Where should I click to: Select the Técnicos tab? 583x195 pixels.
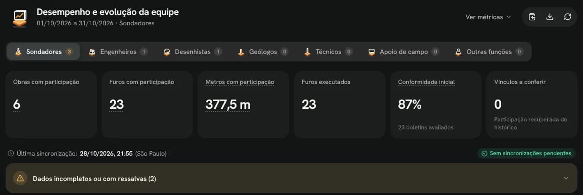(x=328, y=52)
